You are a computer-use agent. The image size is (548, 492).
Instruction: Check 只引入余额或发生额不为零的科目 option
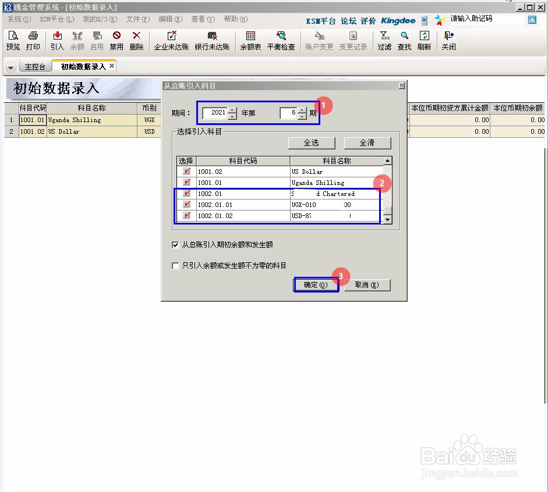(x=175, y=266)
